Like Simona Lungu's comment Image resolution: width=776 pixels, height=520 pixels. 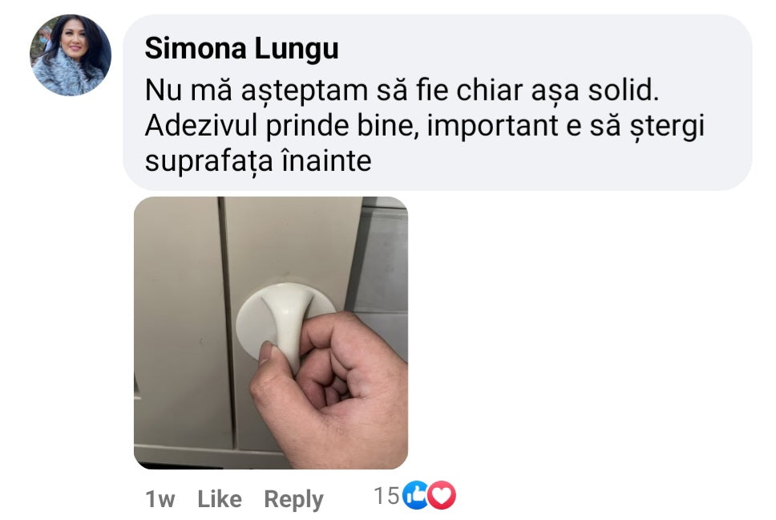(x=220, y=498)
